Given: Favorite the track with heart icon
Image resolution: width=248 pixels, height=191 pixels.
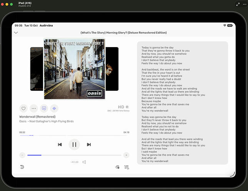Looking at the screenshot, I should pos(23,108).
